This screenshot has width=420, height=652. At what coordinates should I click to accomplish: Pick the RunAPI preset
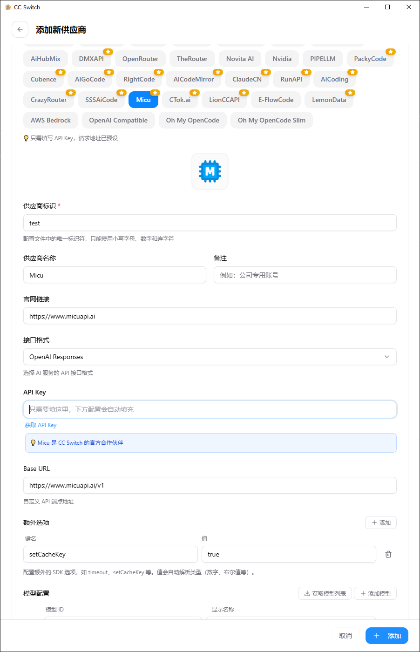(291, 79)
